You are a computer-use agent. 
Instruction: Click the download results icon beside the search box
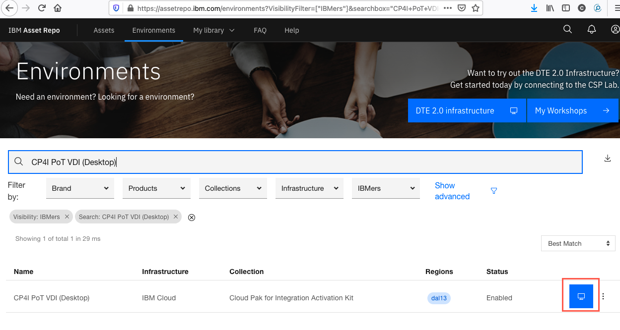(x=608, y=159)
